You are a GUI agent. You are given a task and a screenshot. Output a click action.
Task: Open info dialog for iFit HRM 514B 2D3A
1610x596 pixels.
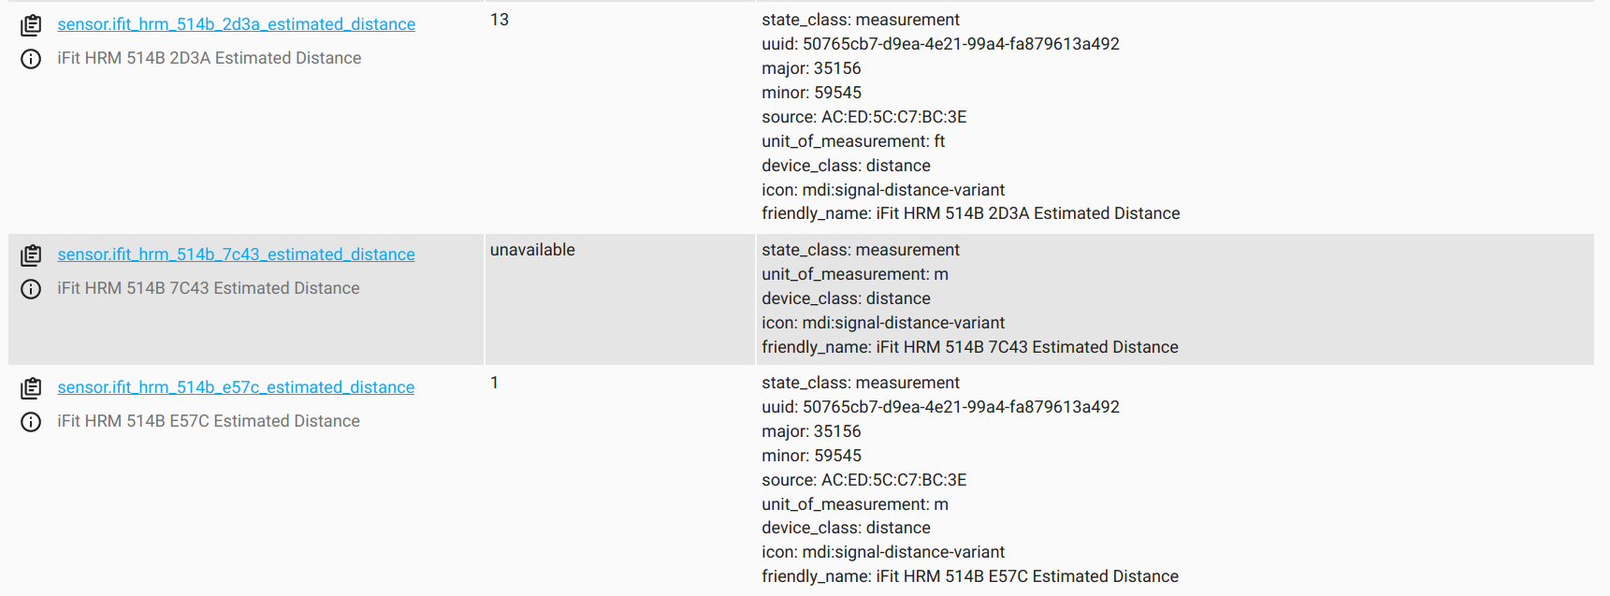tap(30, 58)
